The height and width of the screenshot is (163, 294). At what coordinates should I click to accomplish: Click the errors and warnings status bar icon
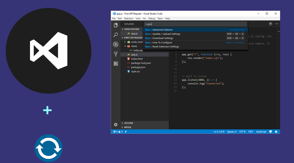click(117, 131)
